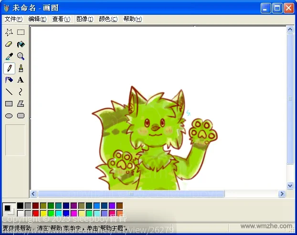Select the Pencil tool
This screenshot has height=235, width=297.
pyautogui.click(x=9, y=68)
